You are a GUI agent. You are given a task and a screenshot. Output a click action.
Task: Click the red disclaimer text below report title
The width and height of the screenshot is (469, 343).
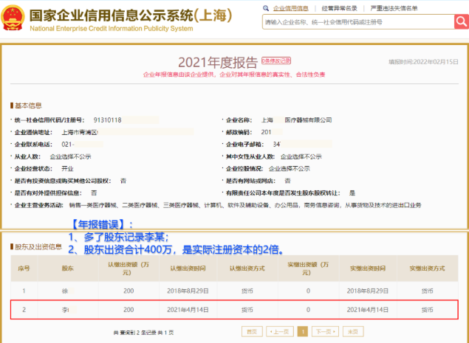click(x=234, y=75)
